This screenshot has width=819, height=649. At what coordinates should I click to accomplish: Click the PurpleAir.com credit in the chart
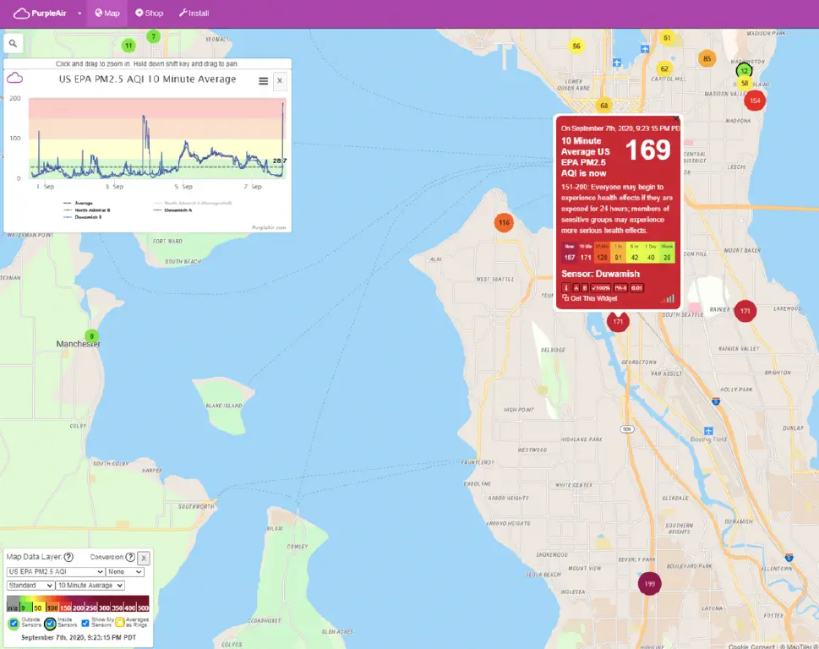(269, 227)
